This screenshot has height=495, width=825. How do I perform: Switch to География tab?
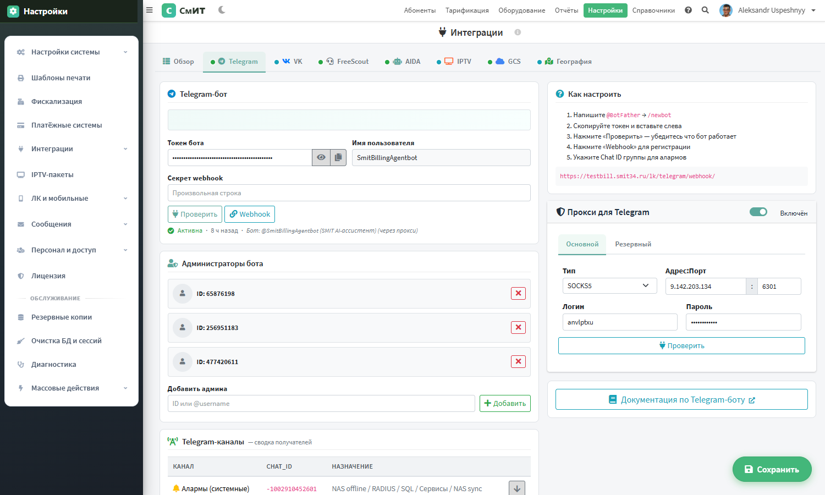pos(565,62)
